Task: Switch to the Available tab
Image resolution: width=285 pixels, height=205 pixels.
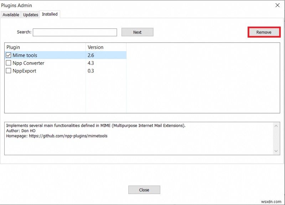Action: 11,15
